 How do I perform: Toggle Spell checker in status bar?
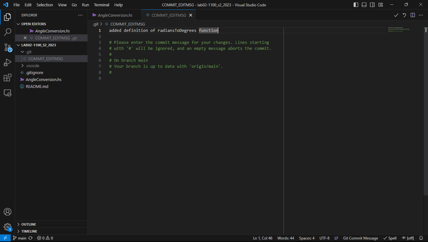pyautogui.click(x=390, y=238)
